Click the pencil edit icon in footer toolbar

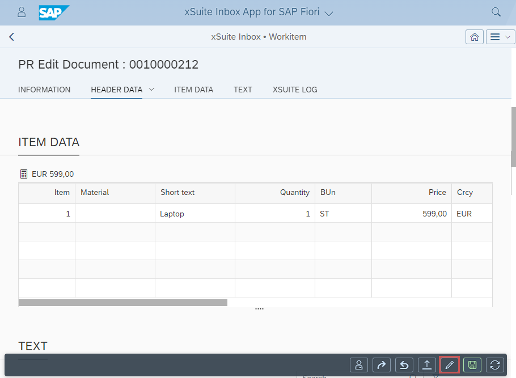[x=450, y=366]
